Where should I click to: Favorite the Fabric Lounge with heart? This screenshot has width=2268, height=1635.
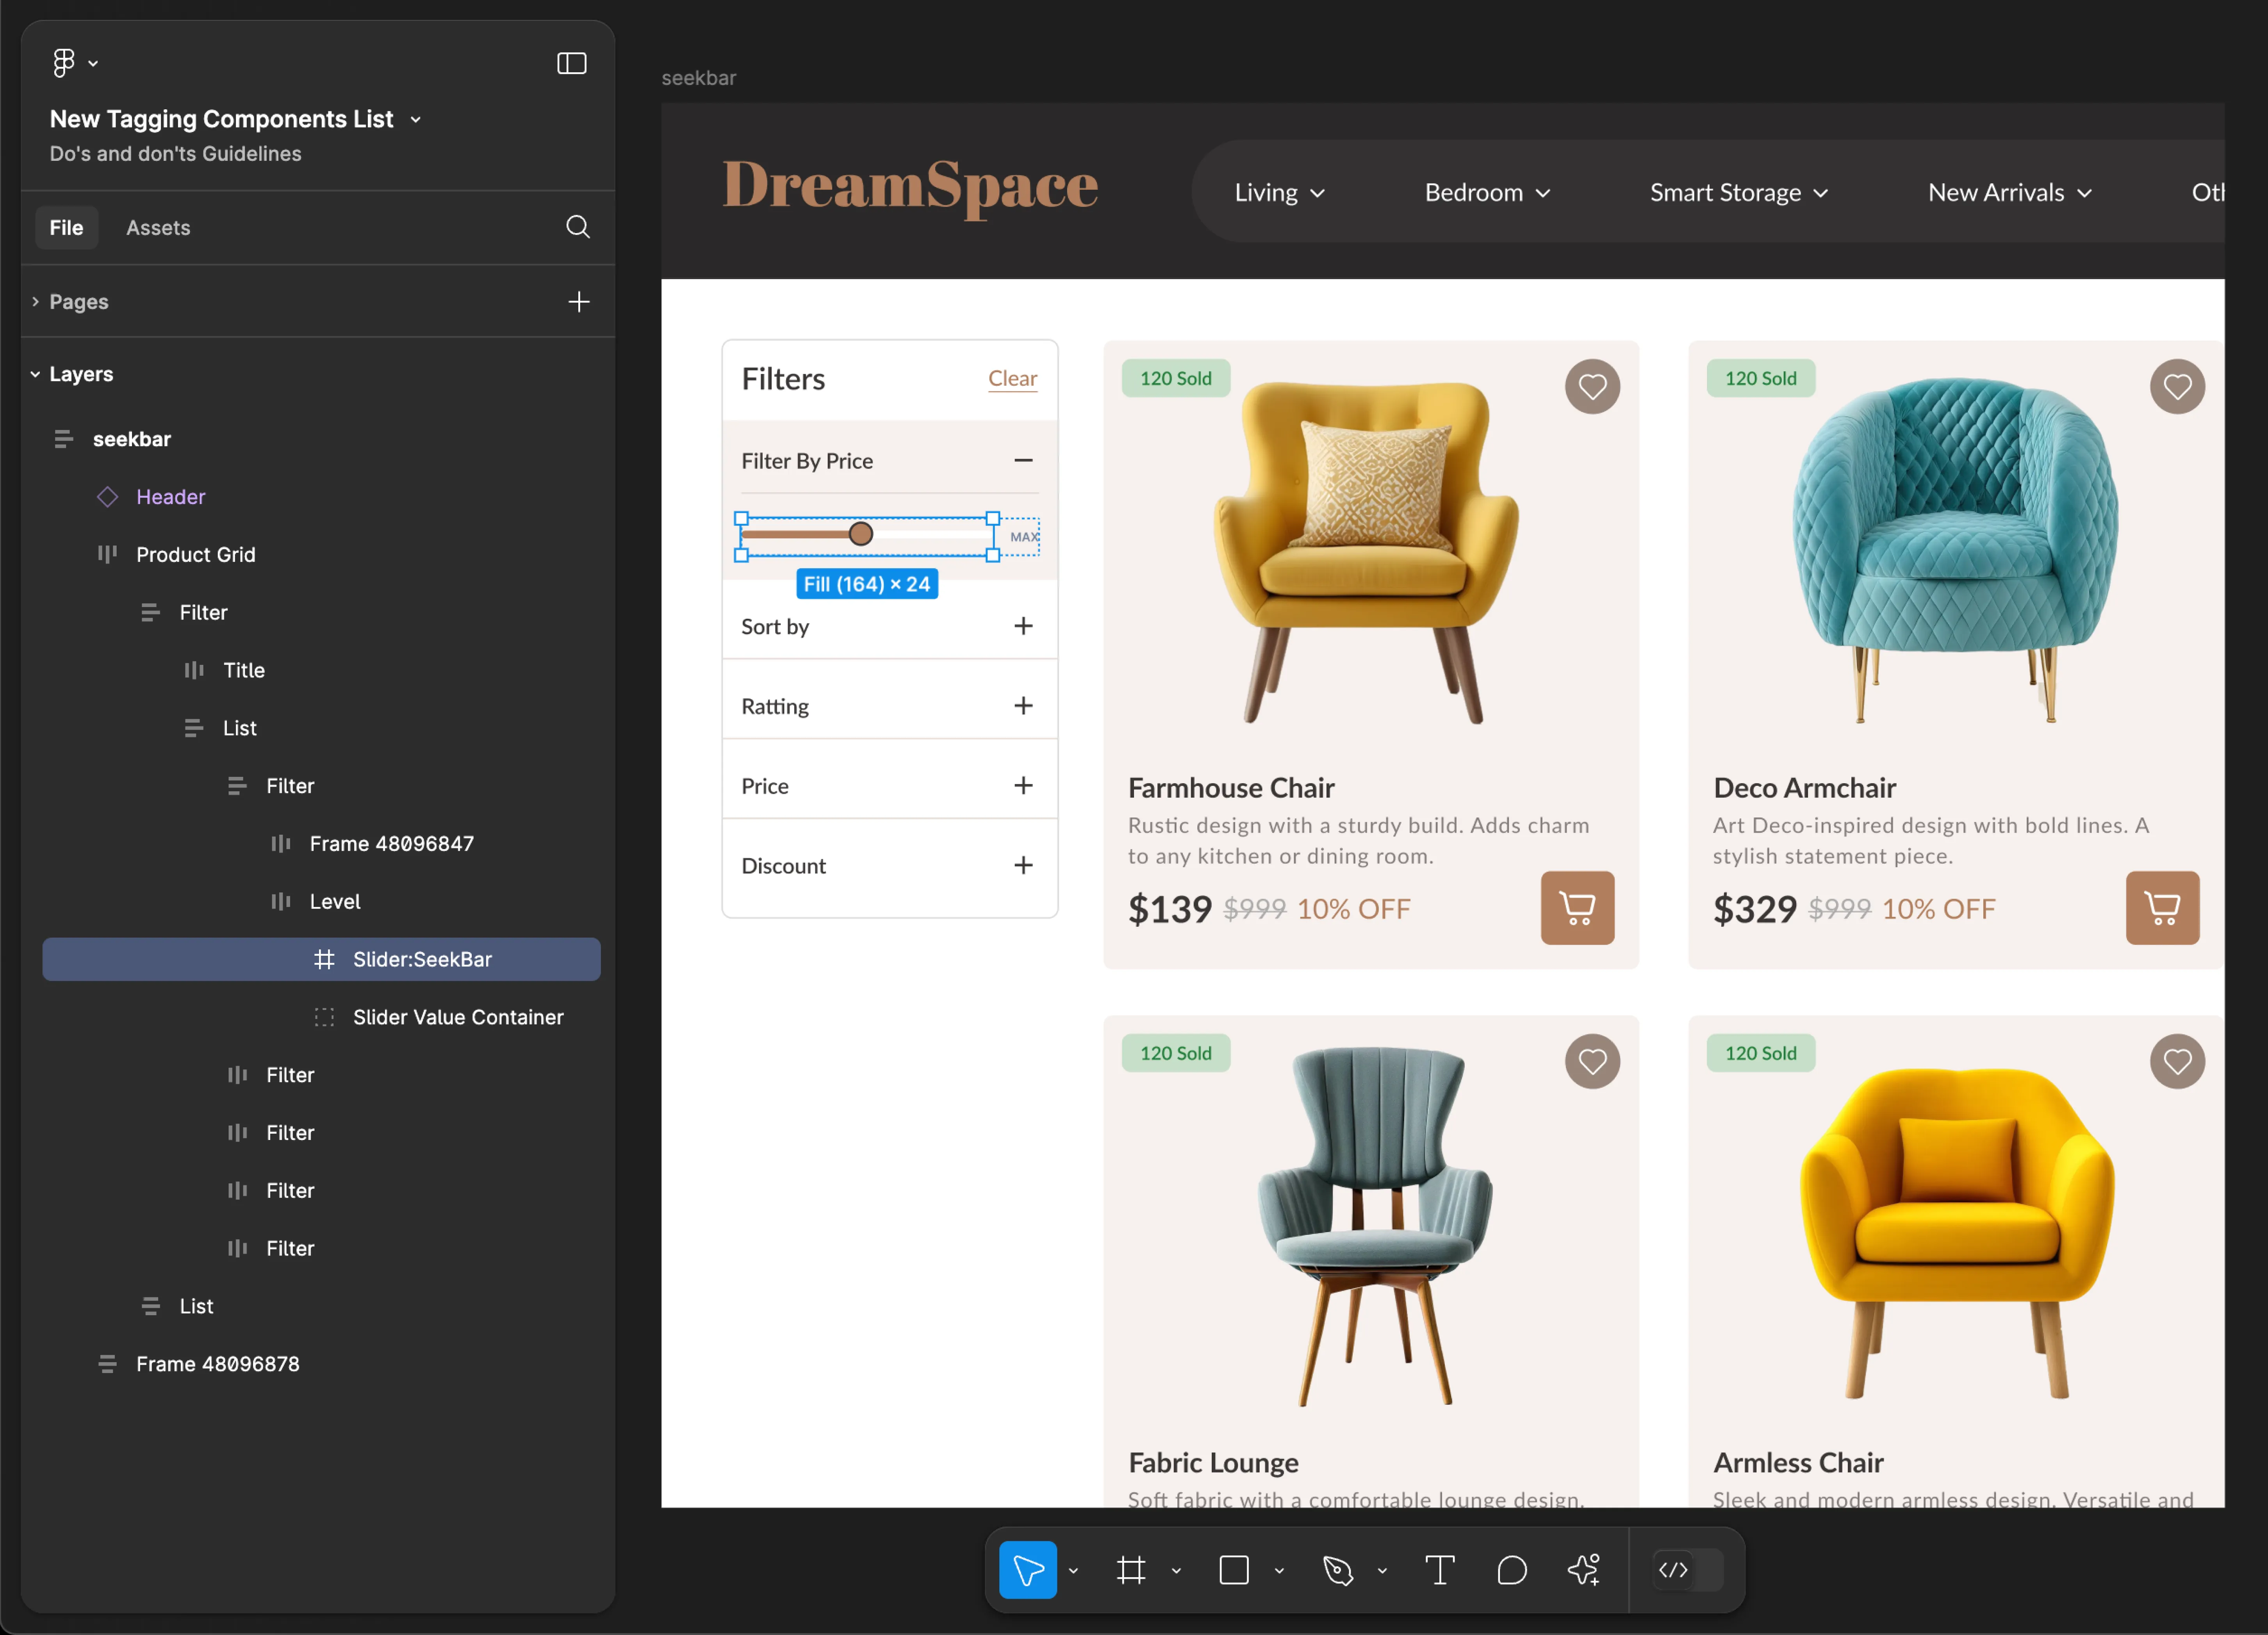click(x=1592, y=1061)
